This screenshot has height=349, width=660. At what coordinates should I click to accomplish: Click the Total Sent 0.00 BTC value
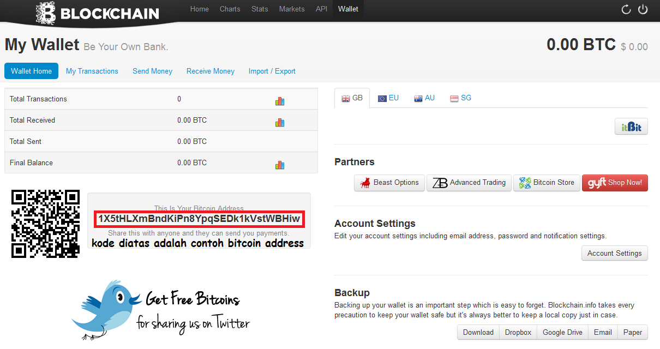192,141
